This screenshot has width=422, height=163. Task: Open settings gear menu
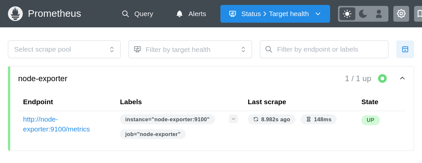pos(401,14)
